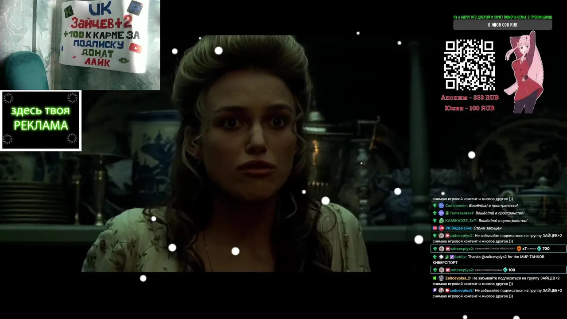The image size is (567, 319).
Task: Click the 'VK Видео Live' sender name
Action: click(x=458, y=228)
